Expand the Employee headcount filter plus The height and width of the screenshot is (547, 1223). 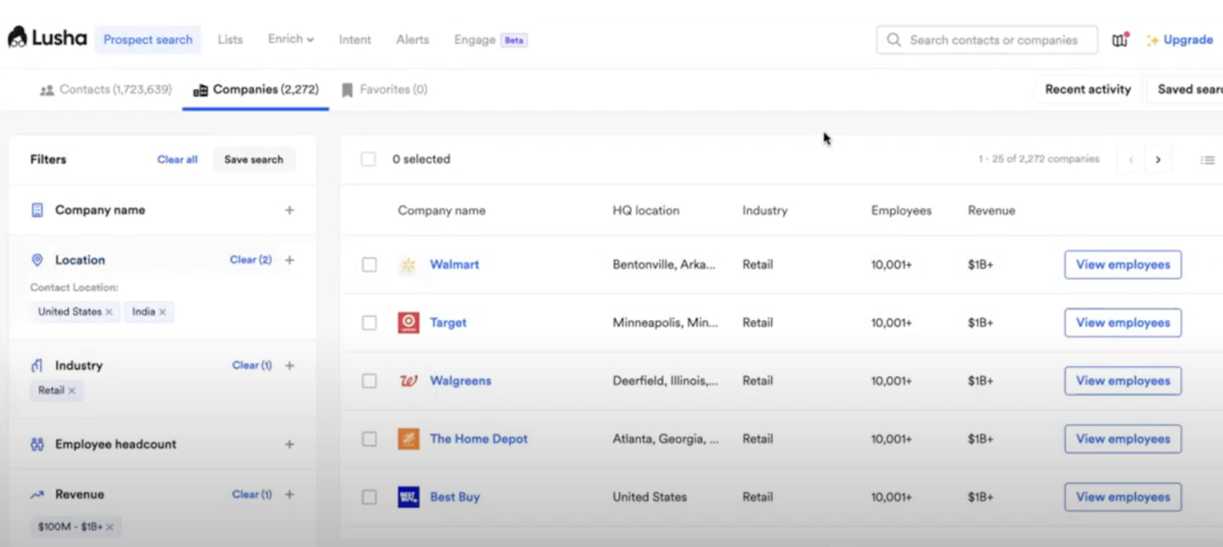[x=290, y=444]
